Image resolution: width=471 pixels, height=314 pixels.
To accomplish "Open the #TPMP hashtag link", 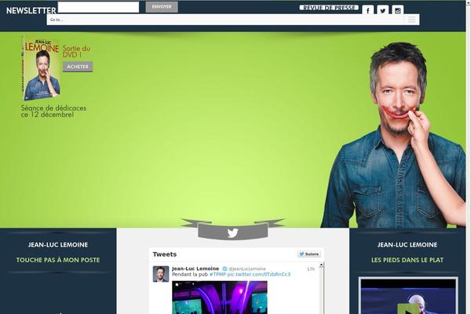I will 217,274.
